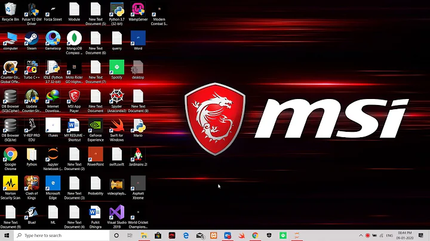Select MongoDB Compass shortcut icon

[74, 43]
